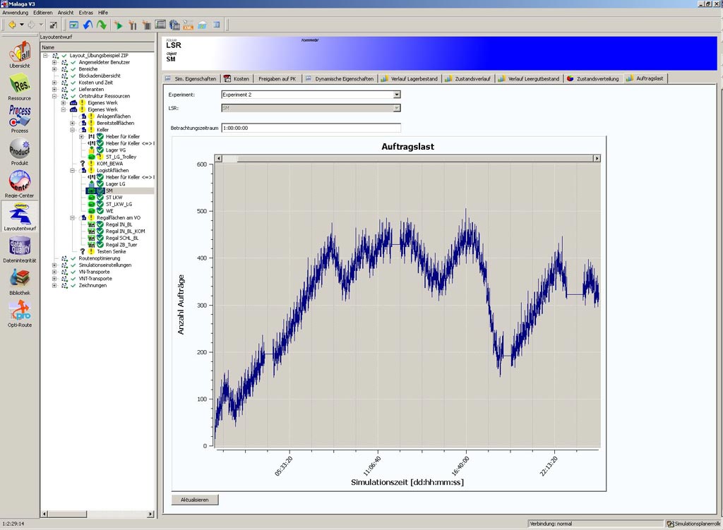Viewport: 723px width, 530px height.
Task: Open the Ressource module in sidebar
Action: pyautogui.click(x=19, y=86)
